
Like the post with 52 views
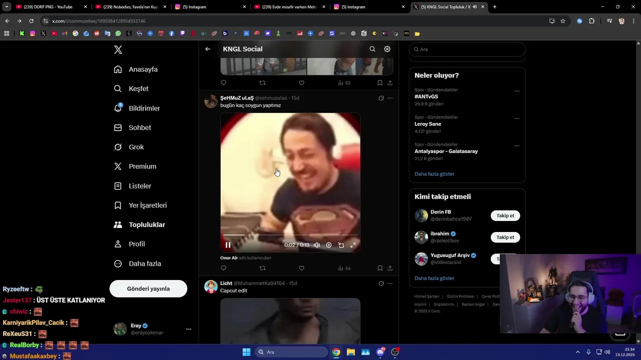point(301,83)
